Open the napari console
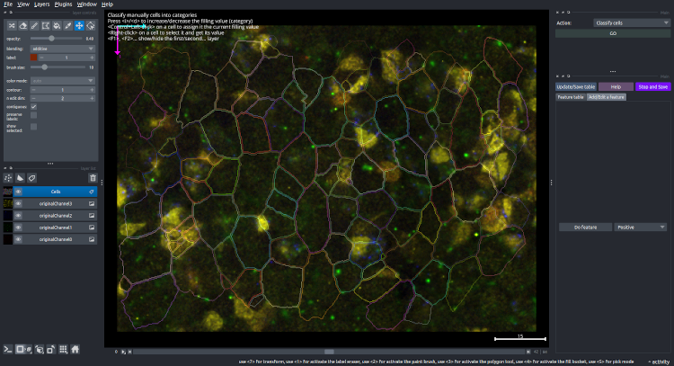This screenshot has height=366, width=674. 8,348
